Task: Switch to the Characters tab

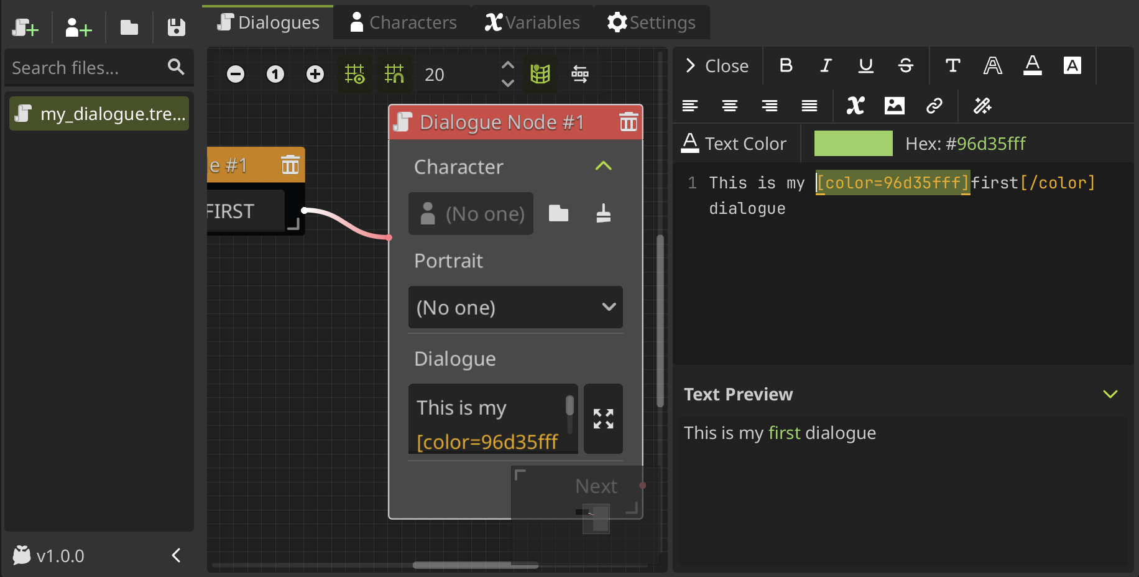Action: (x=402, y=22)
